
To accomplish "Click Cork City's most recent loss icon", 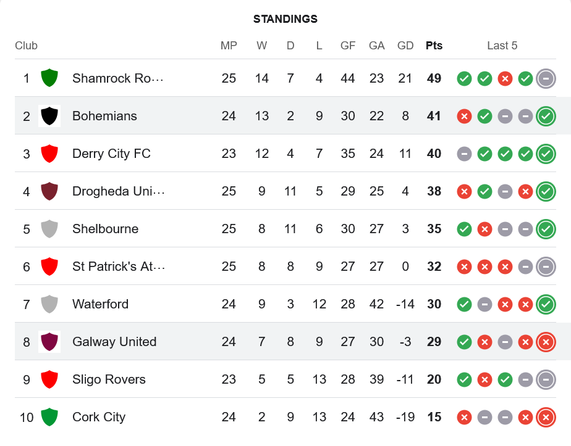I will (x=545, y=417).
